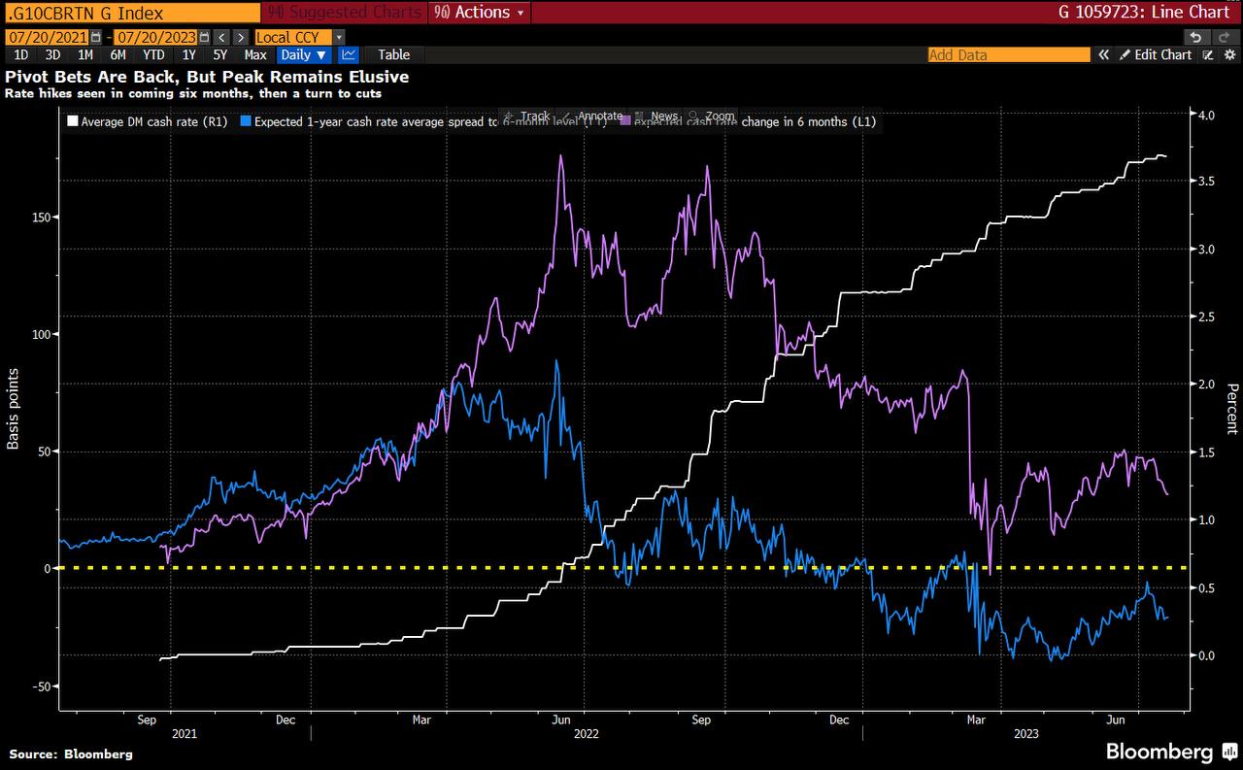The width and height of the screenshot is (1243, 770).
Task: Click the '150' value on the left axis
Action: (40, 217)
